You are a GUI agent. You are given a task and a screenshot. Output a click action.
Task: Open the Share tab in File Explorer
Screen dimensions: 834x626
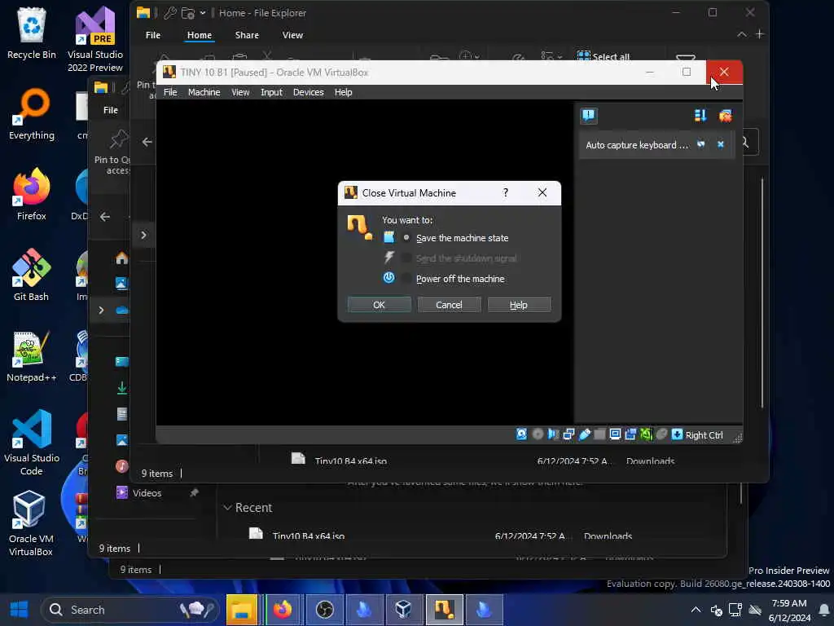coord(247,35)
